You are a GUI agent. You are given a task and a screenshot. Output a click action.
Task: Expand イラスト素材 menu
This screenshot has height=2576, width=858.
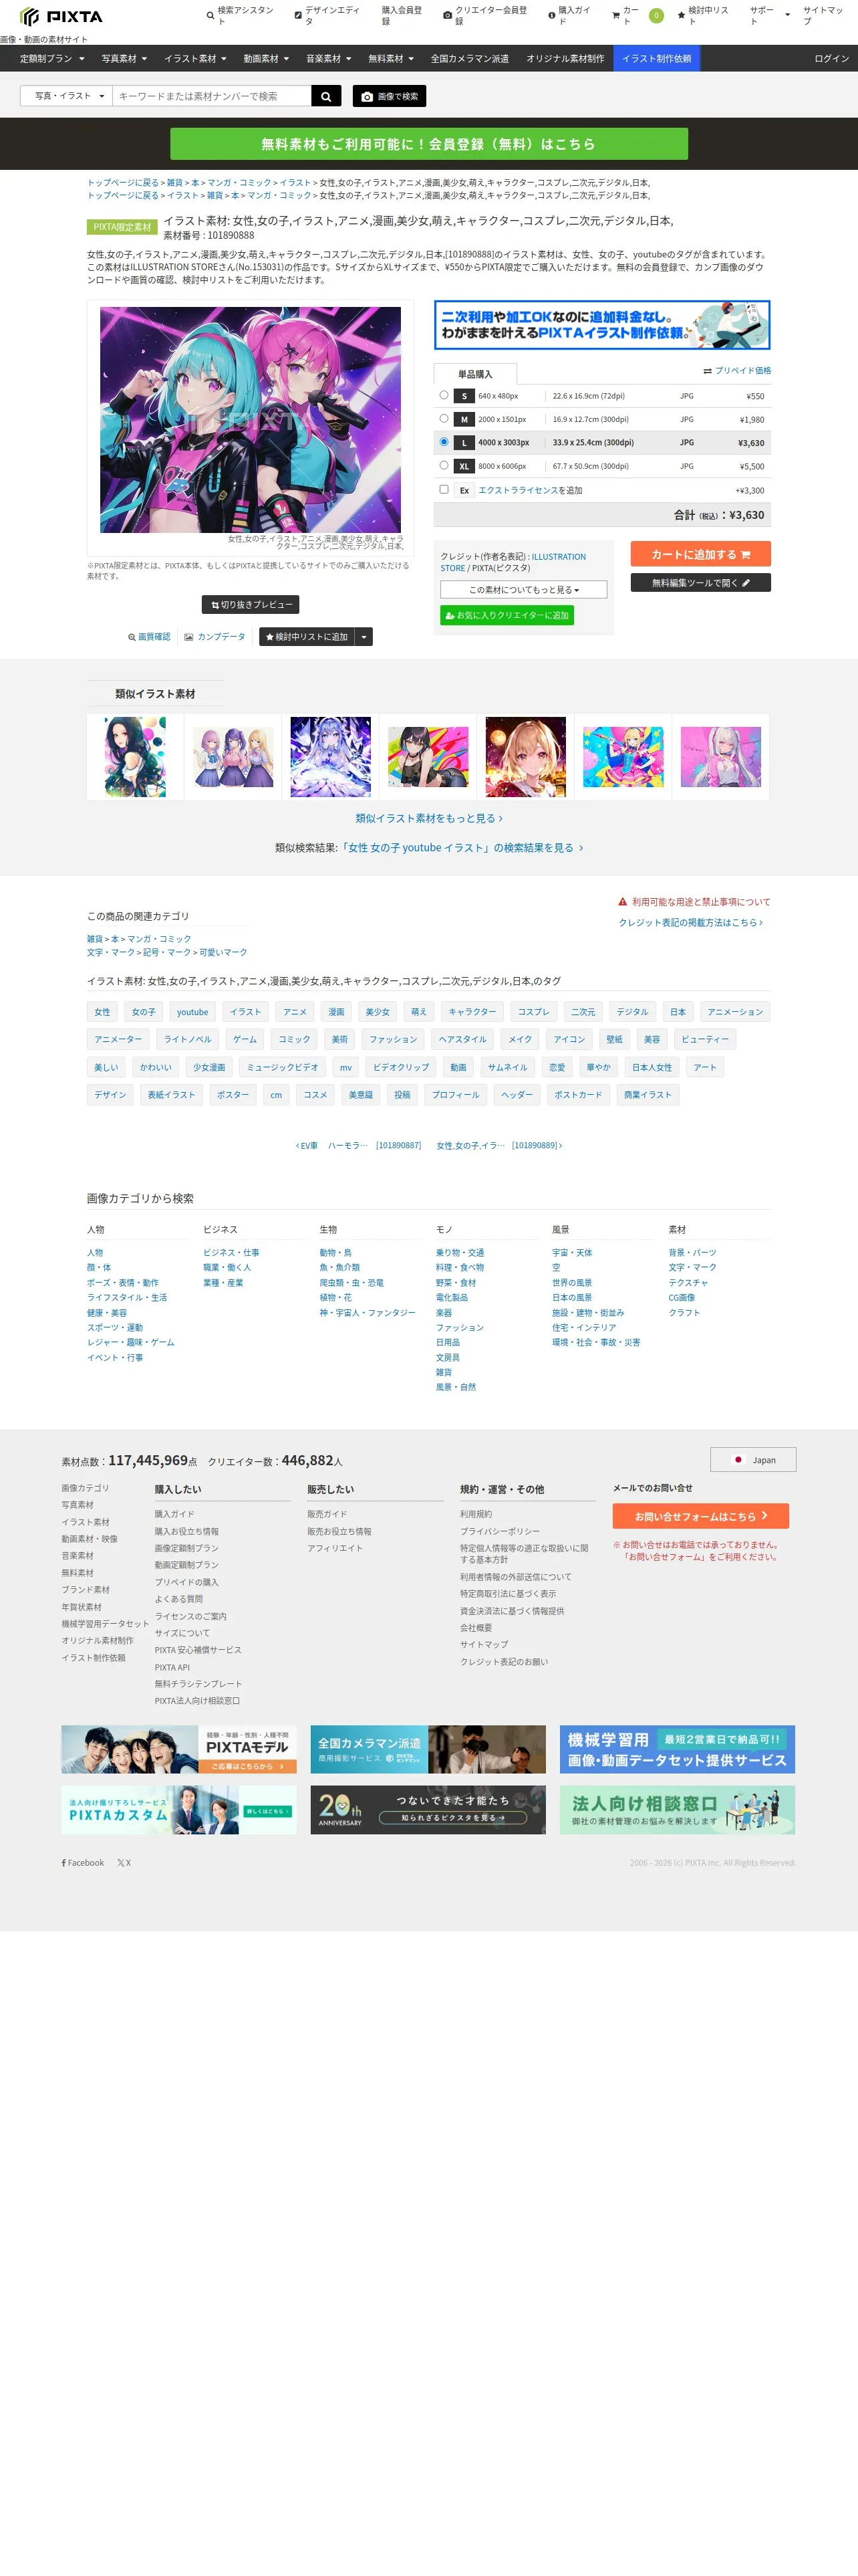(x=194, y=59)
